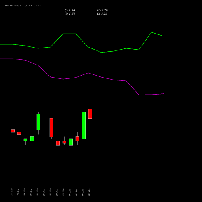Click the small red 18 Nov candlestick
Image resolution: width=202 pixels, height=202 pixels.
click(13, 131)
